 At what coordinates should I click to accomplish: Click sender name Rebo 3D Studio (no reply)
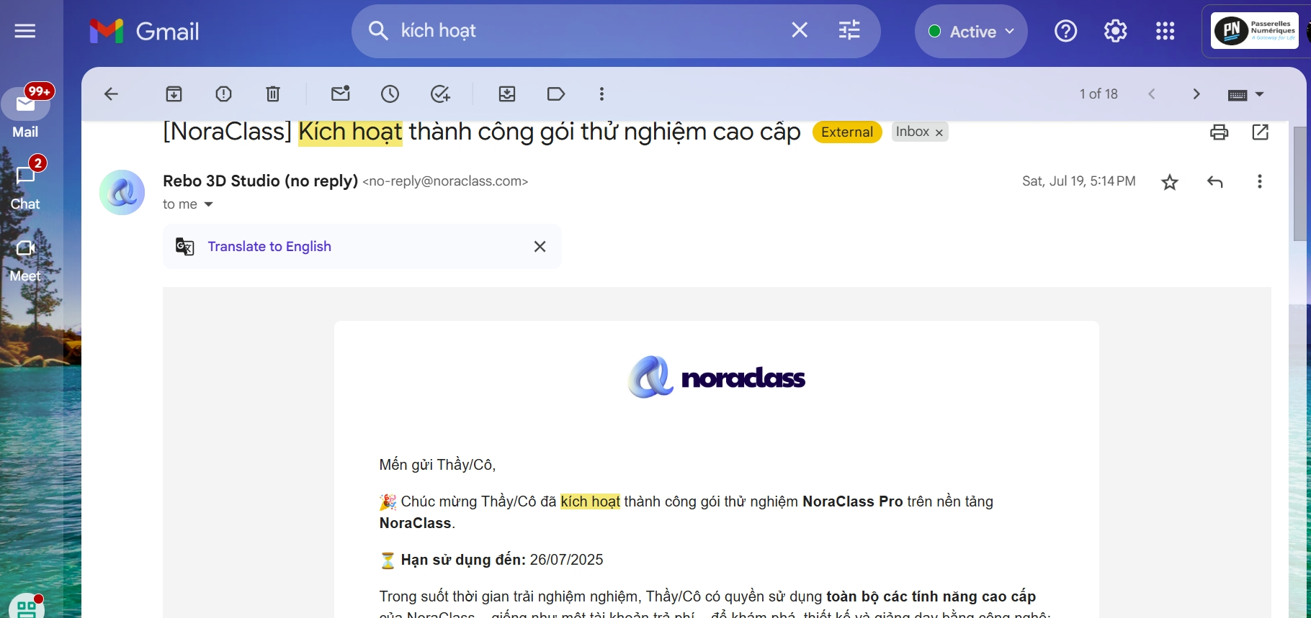pyautogui.click(x=260, y=181)
